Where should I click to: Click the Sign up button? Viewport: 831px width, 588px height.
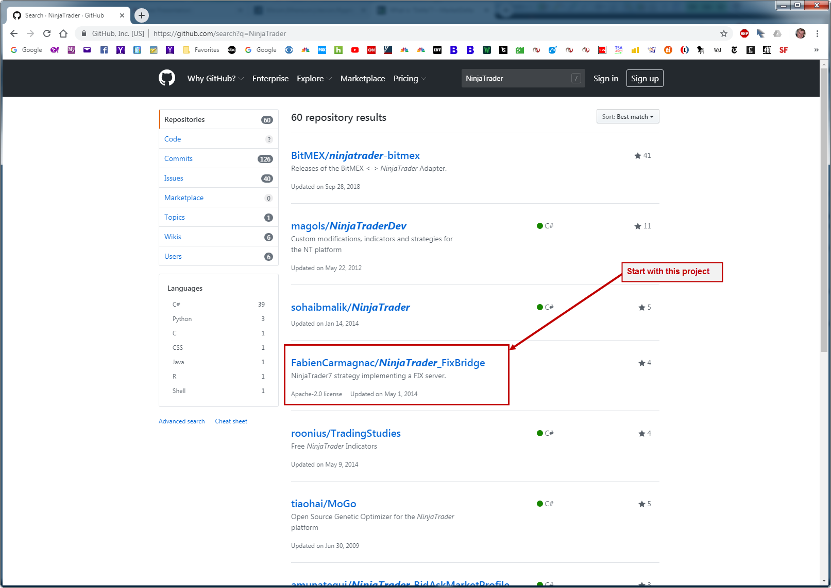645,79
